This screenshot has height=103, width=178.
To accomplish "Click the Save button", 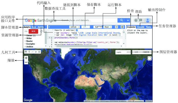I will pyautogui.click(x=85, y=27).
